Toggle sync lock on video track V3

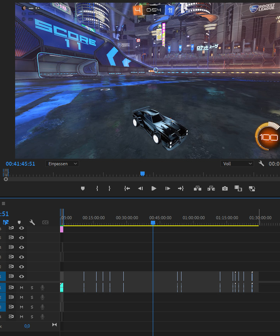(x=11, y=257)
